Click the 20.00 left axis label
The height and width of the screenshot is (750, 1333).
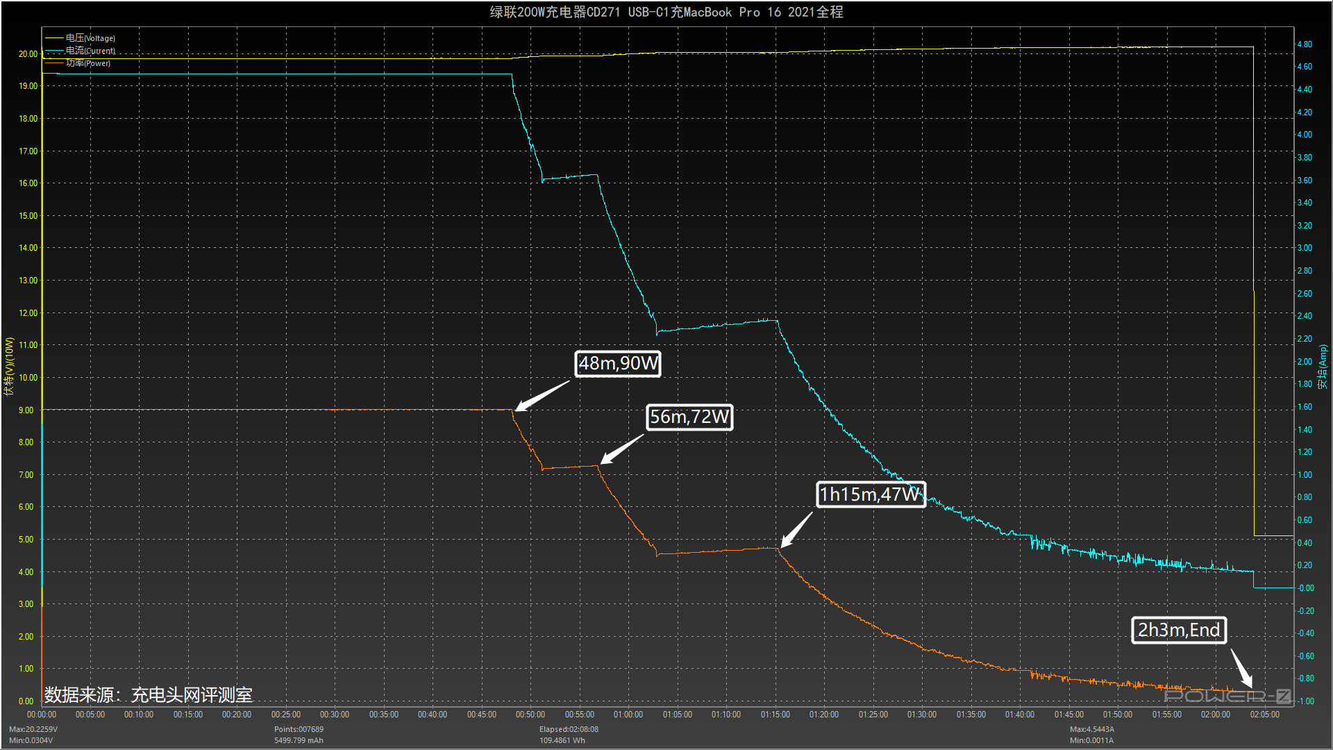coord(28,54)
